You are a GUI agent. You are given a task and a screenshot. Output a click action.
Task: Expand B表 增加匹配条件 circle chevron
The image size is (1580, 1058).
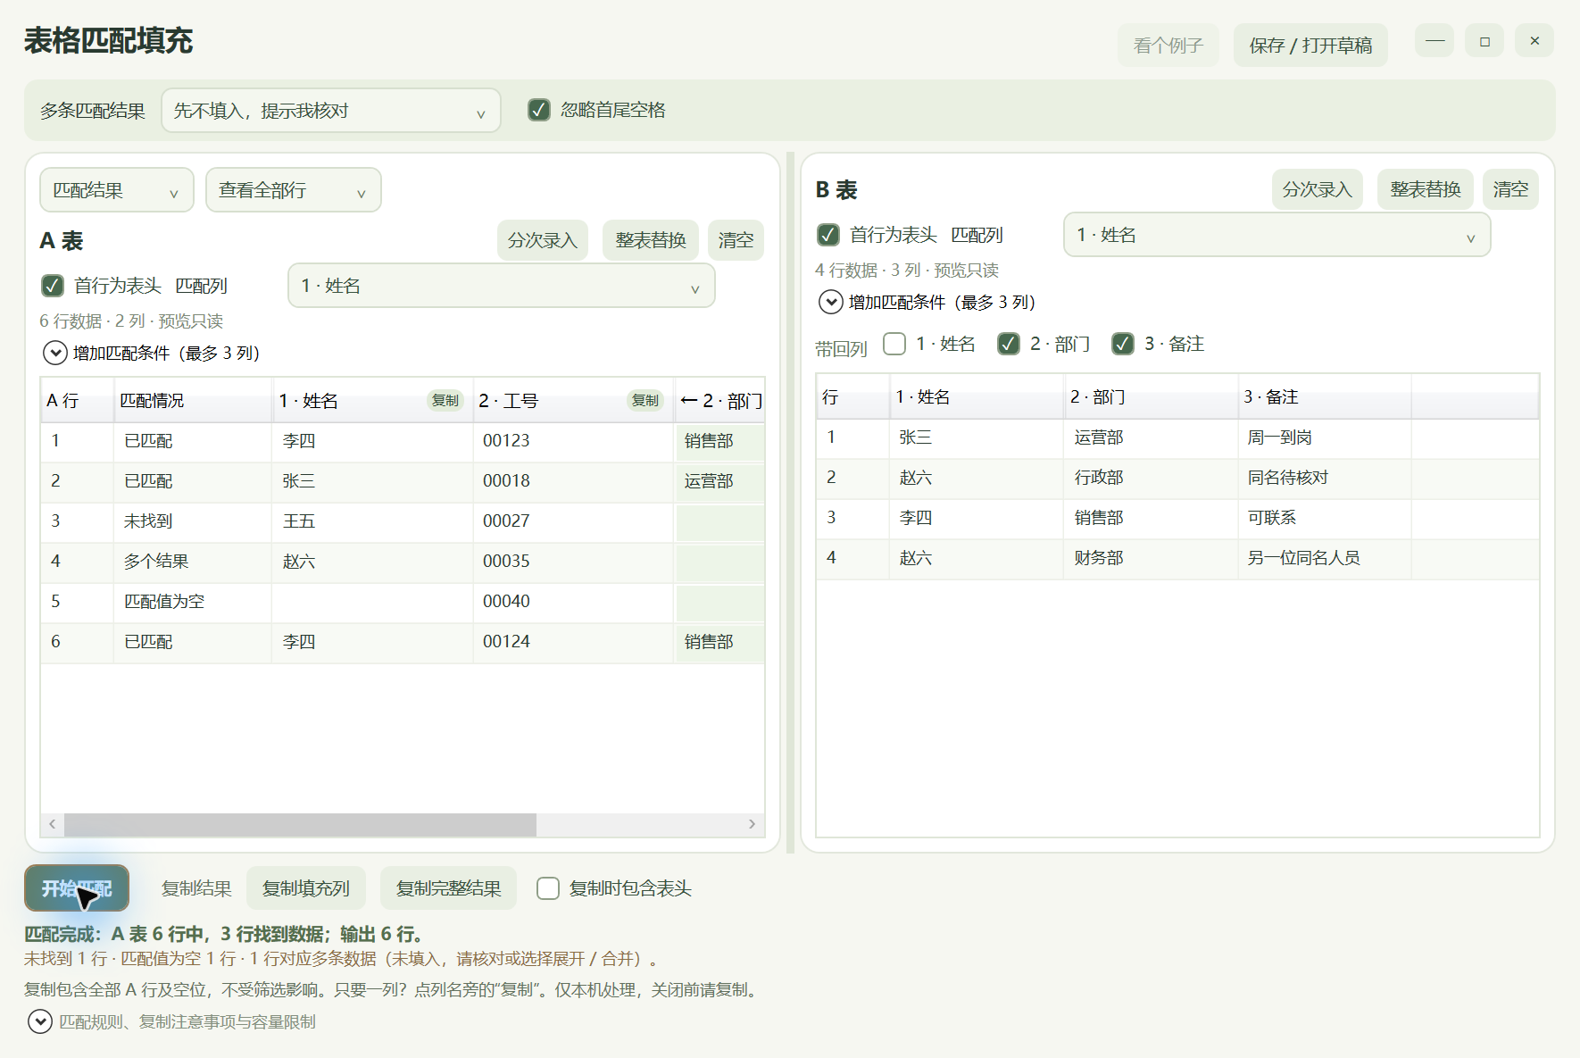click(x=830, y=302)
